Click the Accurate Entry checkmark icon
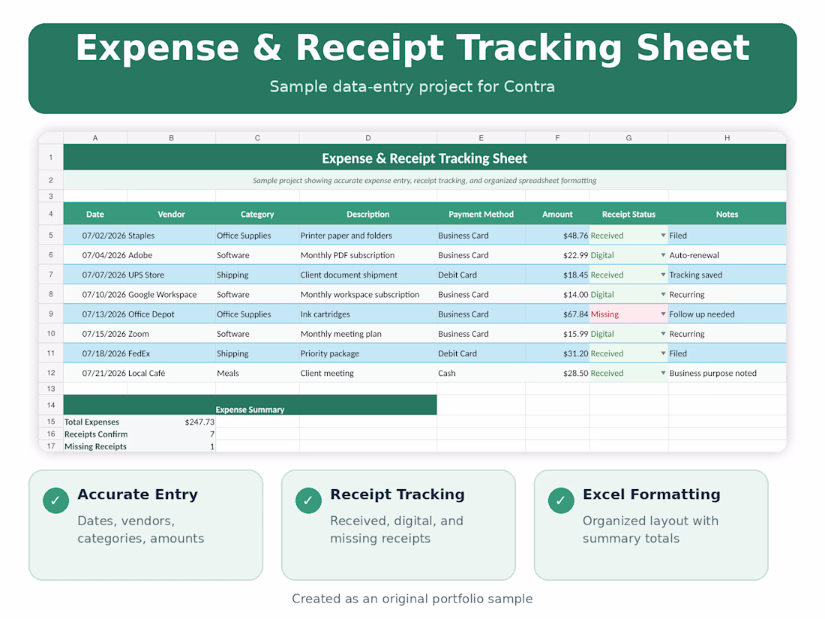The image size is (825, 619). click(55, 500)
